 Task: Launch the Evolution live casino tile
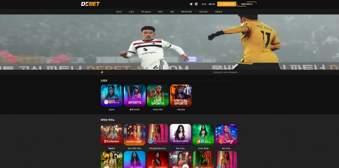[x=112, y=135]
